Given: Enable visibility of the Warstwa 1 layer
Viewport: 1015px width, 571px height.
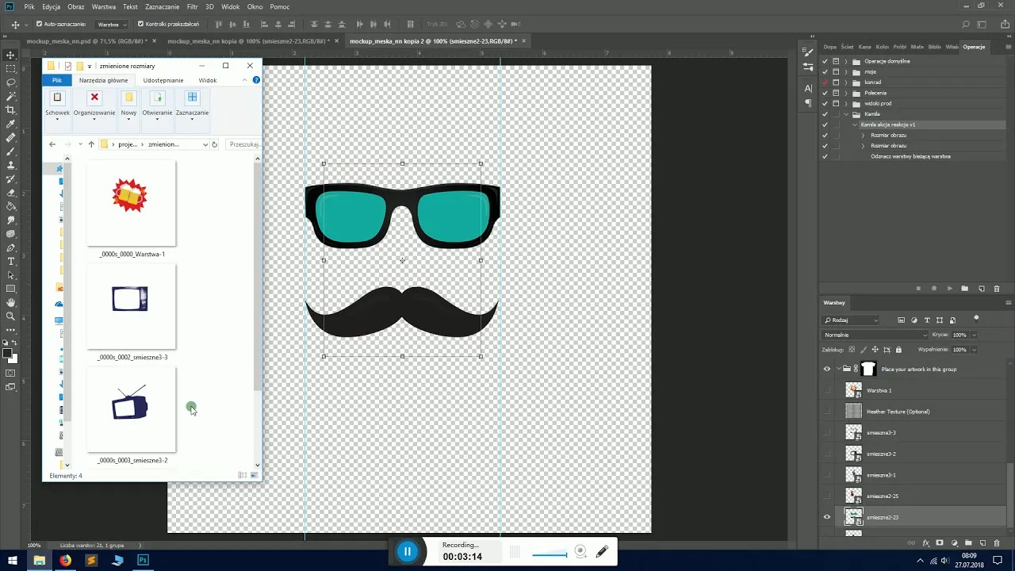Looking at the screenshot, I should 827,390.
